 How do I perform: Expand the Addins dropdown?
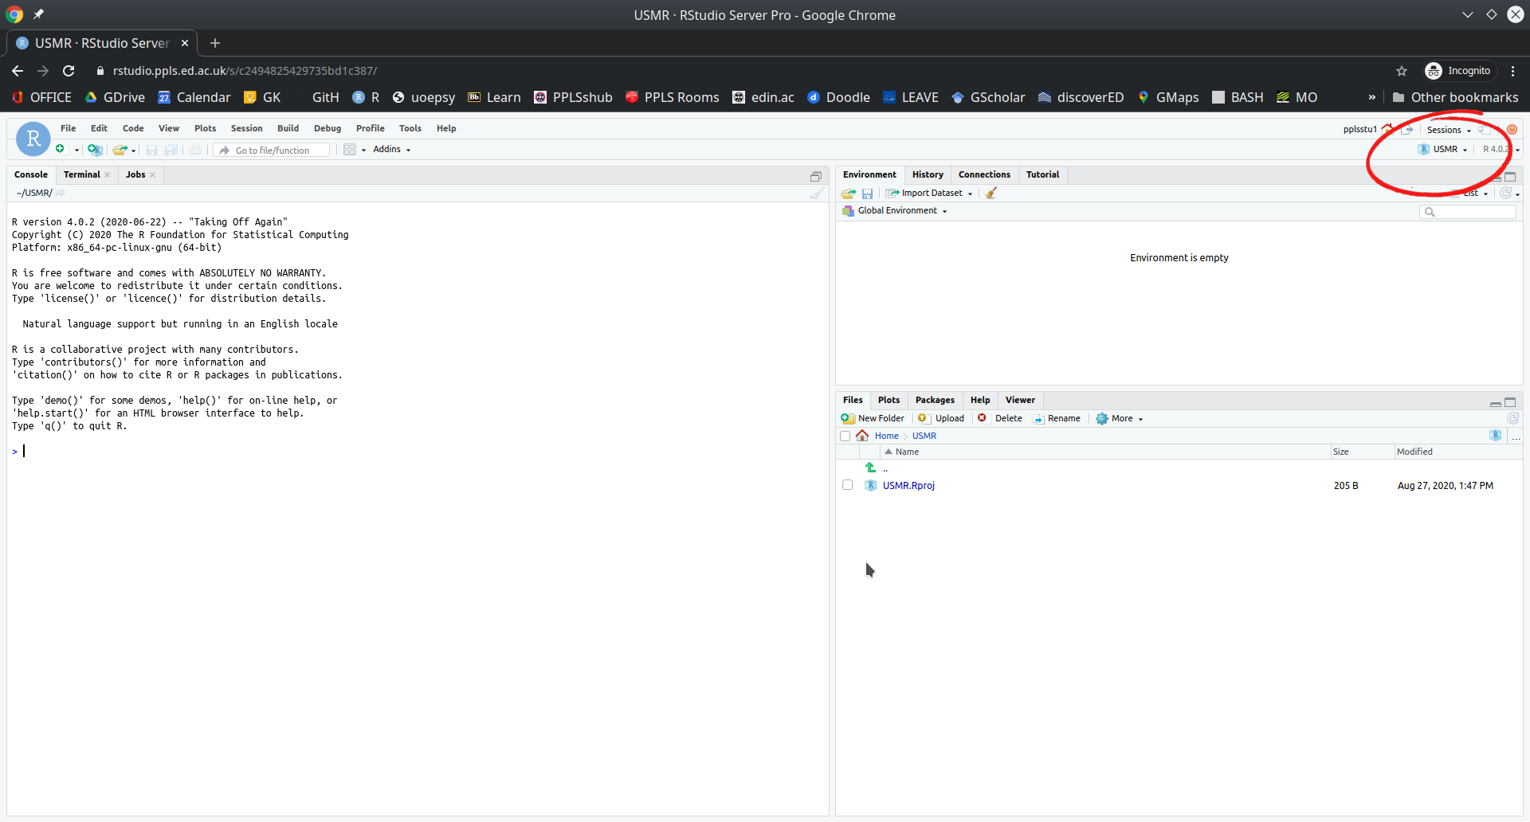pos(391,149)
